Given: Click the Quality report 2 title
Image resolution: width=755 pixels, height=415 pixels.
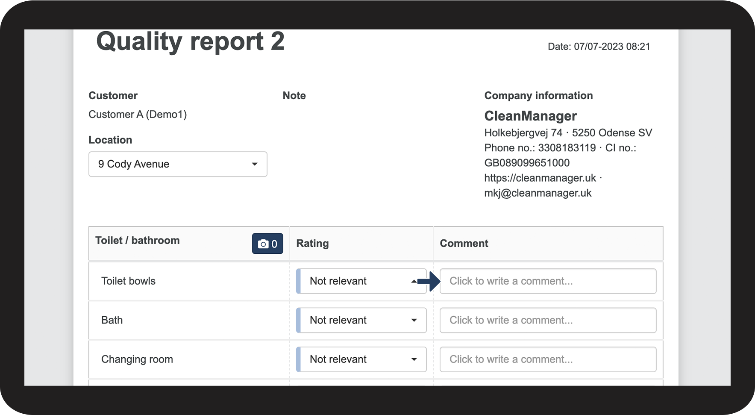Looking at the screenshot, I should (x=191, y=42).
